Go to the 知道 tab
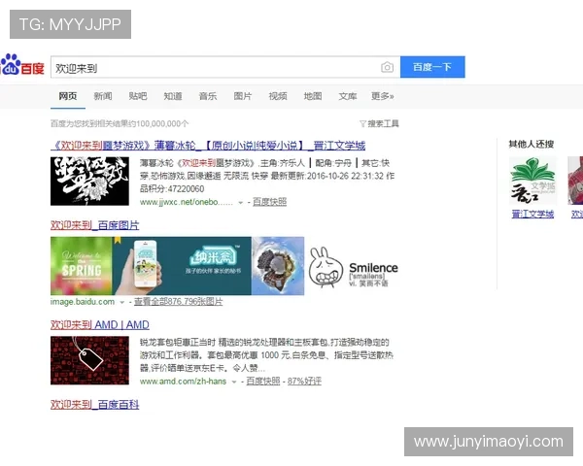The width and height of the screenshot is (583, 466). 173,96
